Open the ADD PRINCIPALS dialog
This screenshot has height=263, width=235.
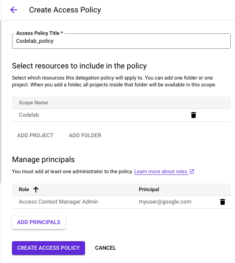pyautogui.click(x=38, y=222)
